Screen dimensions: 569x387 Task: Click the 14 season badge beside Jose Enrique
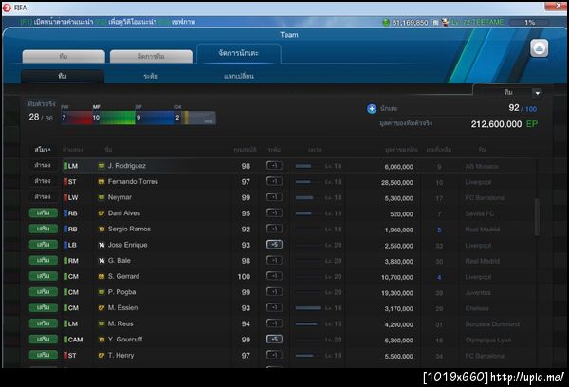tap(101, 245)
